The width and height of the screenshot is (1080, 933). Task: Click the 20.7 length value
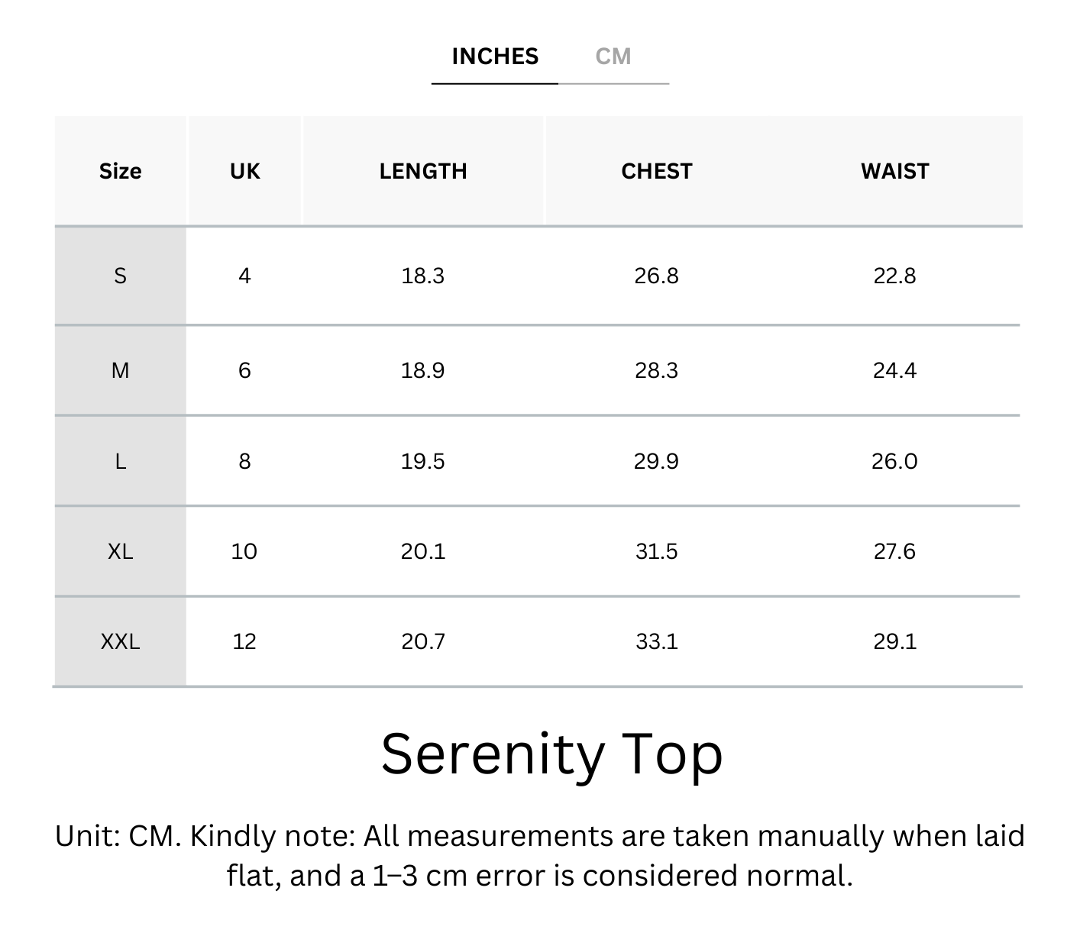423,641
